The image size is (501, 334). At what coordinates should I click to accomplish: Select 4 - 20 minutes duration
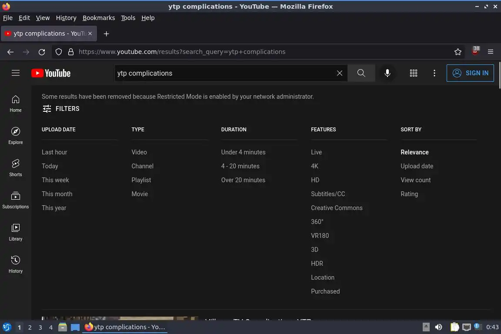[x=240, y=166]
